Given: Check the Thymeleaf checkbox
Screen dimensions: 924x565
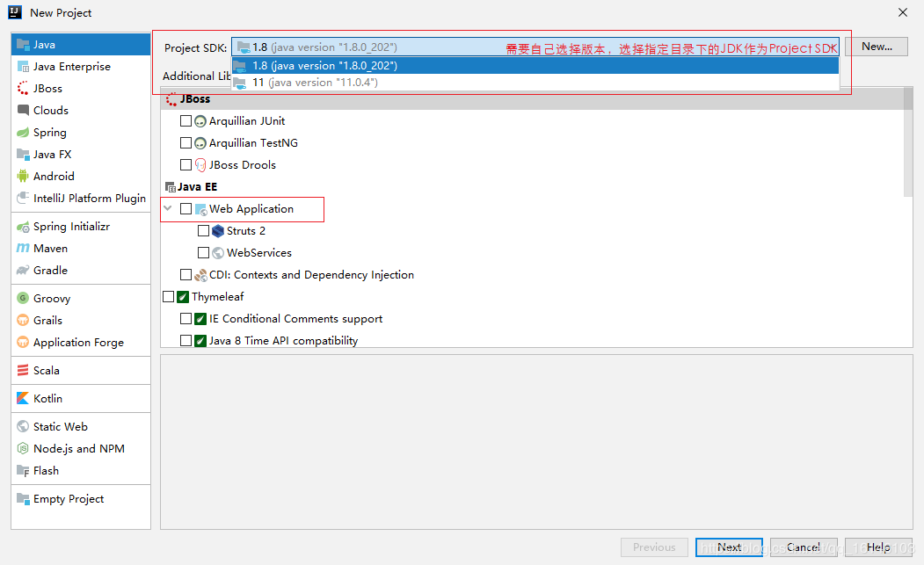Looking at the screenshot, I should 169,297.
